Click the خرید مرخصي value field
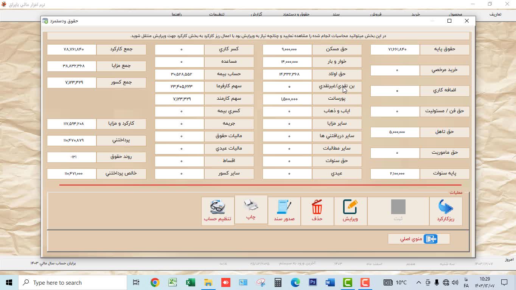 coord(395,70)
